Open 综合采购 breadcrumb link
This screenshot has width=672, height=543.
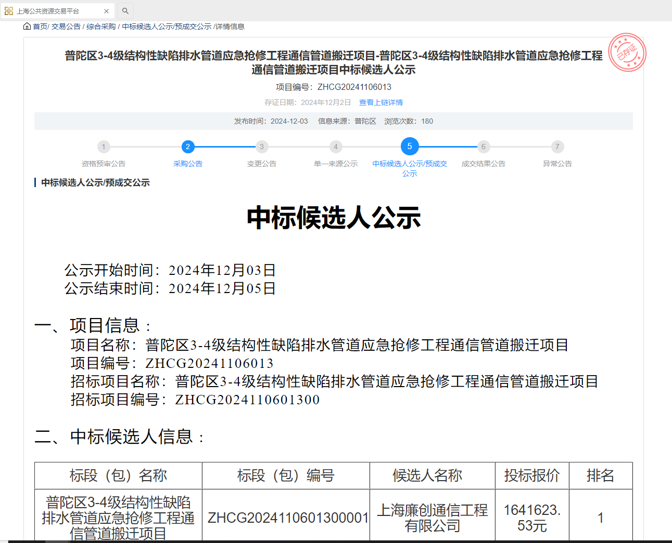tap(101, 27)
